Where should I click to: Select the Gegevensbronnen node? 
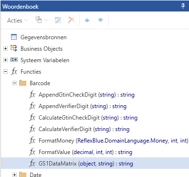coord(43,37)
